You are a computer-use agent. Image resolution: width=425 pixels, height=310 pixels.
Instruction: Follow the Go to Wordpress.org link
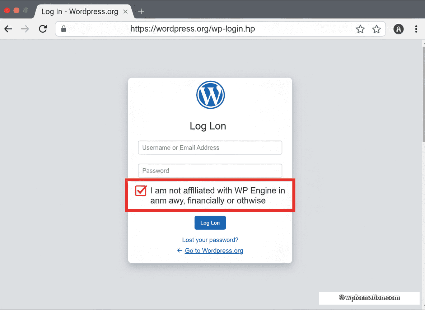click(214, 251)
